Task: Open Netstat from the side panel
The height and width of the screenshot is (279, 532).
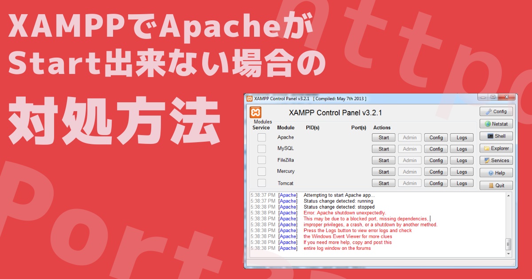Action: point(496,124)
